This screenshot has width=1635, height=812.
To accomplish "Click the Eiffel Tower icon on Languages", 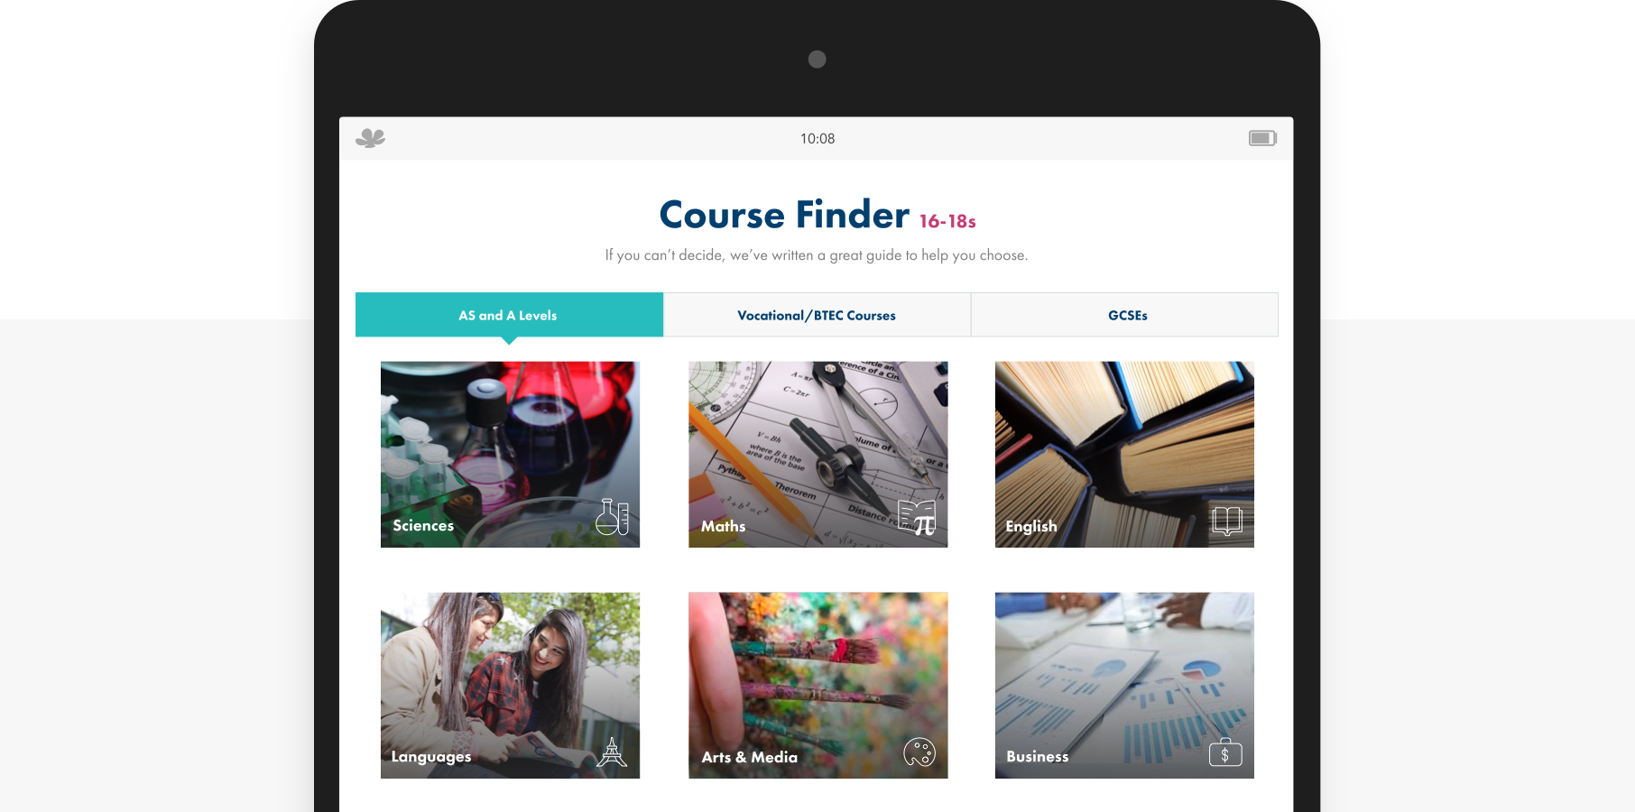I will [x=612, y=752].
